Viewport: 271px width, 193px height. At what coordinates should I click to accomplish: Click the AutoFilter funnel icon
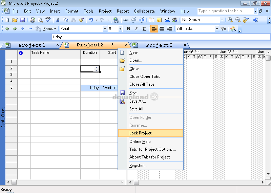click(x=223, y=29)
